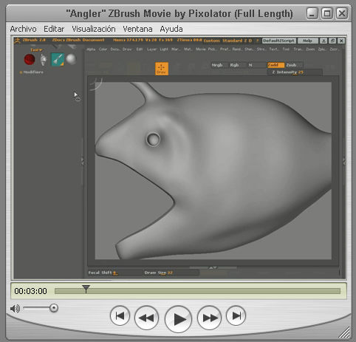The height and width of the screenshot is (342, 356).
Task: Select the gray sphere primitive tool icon
Action: pyautogui.click(x=71, y=59)
